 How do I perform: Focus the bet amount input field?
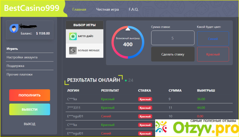(173, 38)
